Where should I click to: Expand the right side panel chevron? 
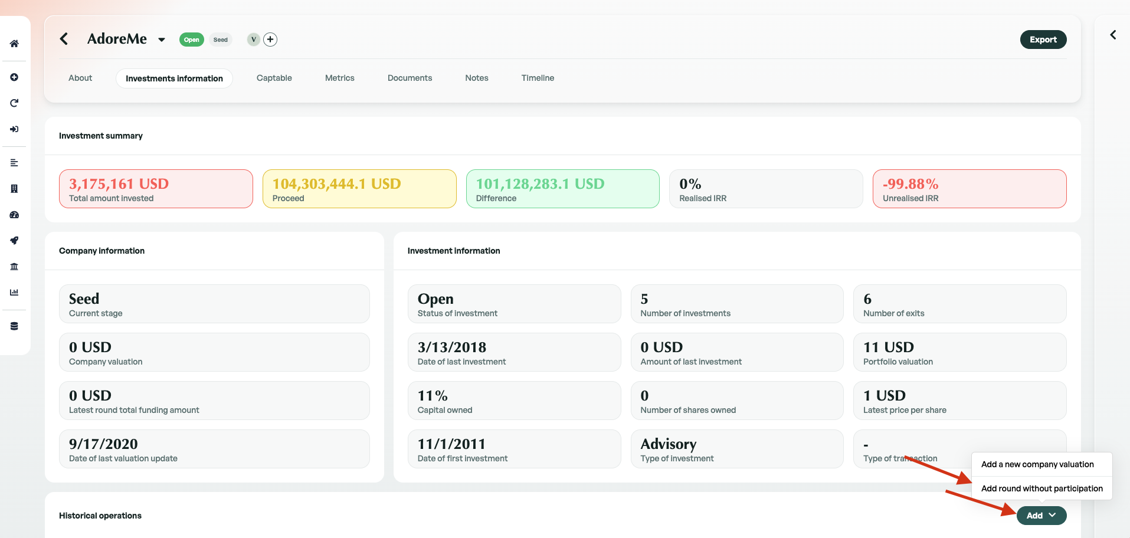pos(1113,35)
